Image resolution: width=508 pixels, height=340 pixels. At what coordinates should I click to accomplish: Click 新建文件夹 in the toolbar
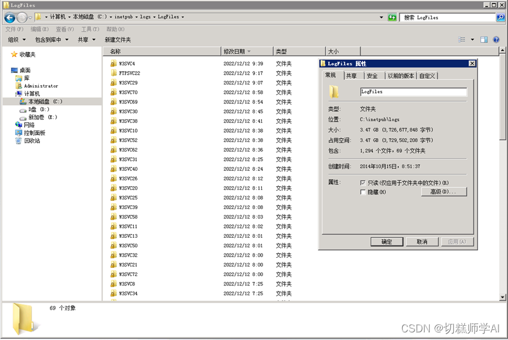pos(118,39)
